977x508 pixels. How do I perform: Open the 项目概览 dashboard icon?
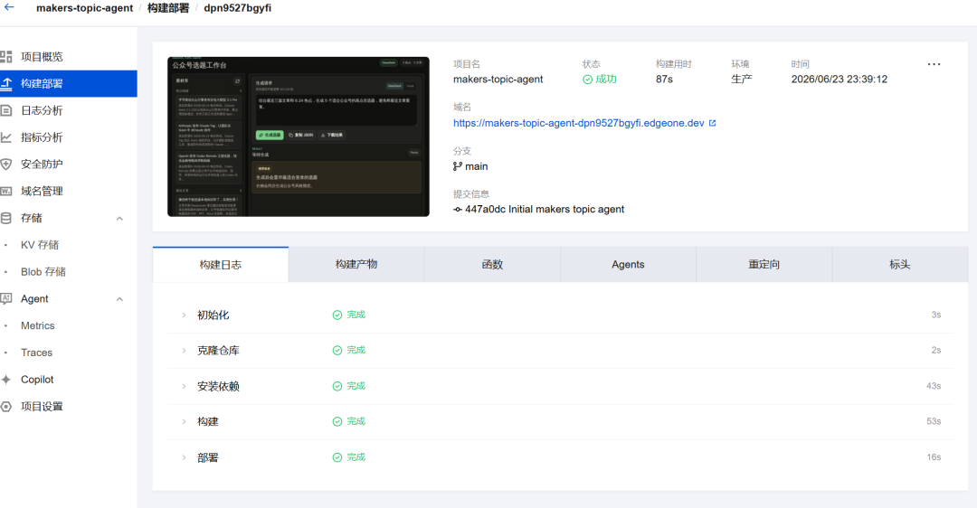[6, 57]
